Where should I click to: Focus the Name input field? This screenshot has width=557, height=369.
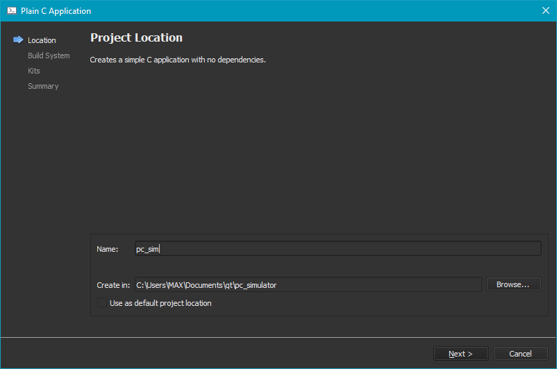[338, 249]
